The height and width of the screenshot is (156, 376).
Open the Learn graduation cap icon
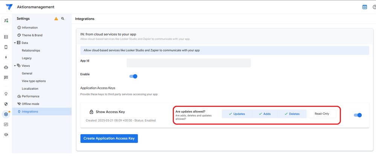click(6, 135)
